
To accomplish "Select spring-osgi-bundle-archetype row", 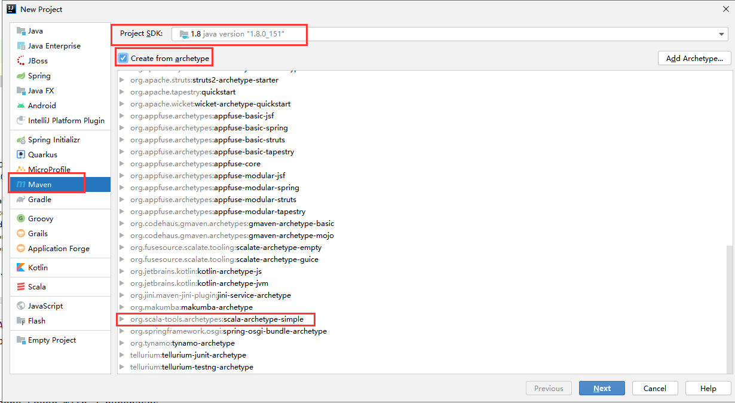I will coord(421,331).
